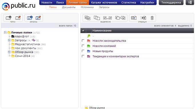
Task: Check the Новости законодательства checkbox
Action: tap(83, 41)
